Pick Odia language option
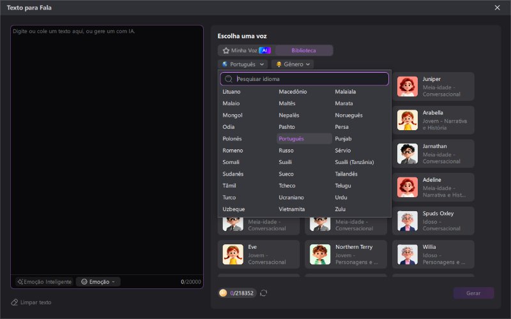This screenshot has width=511, height=319. tap(229, 127)
